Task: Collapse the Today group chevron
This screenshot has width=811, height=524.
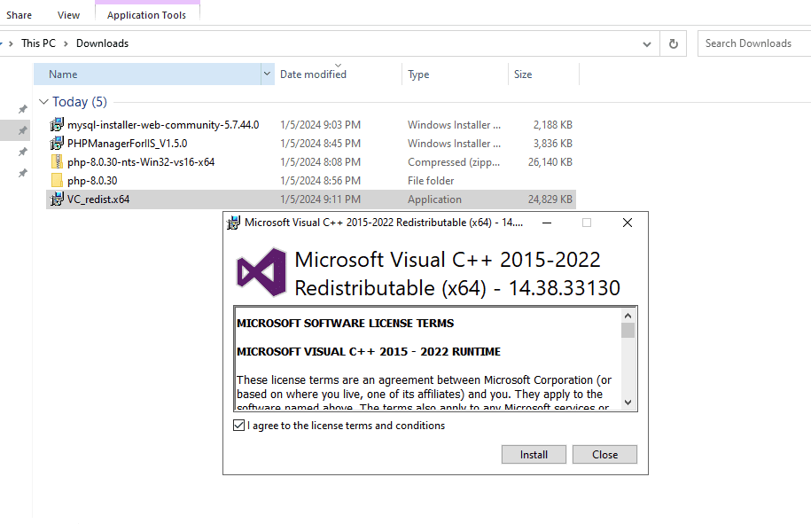Action: [43, 102]
